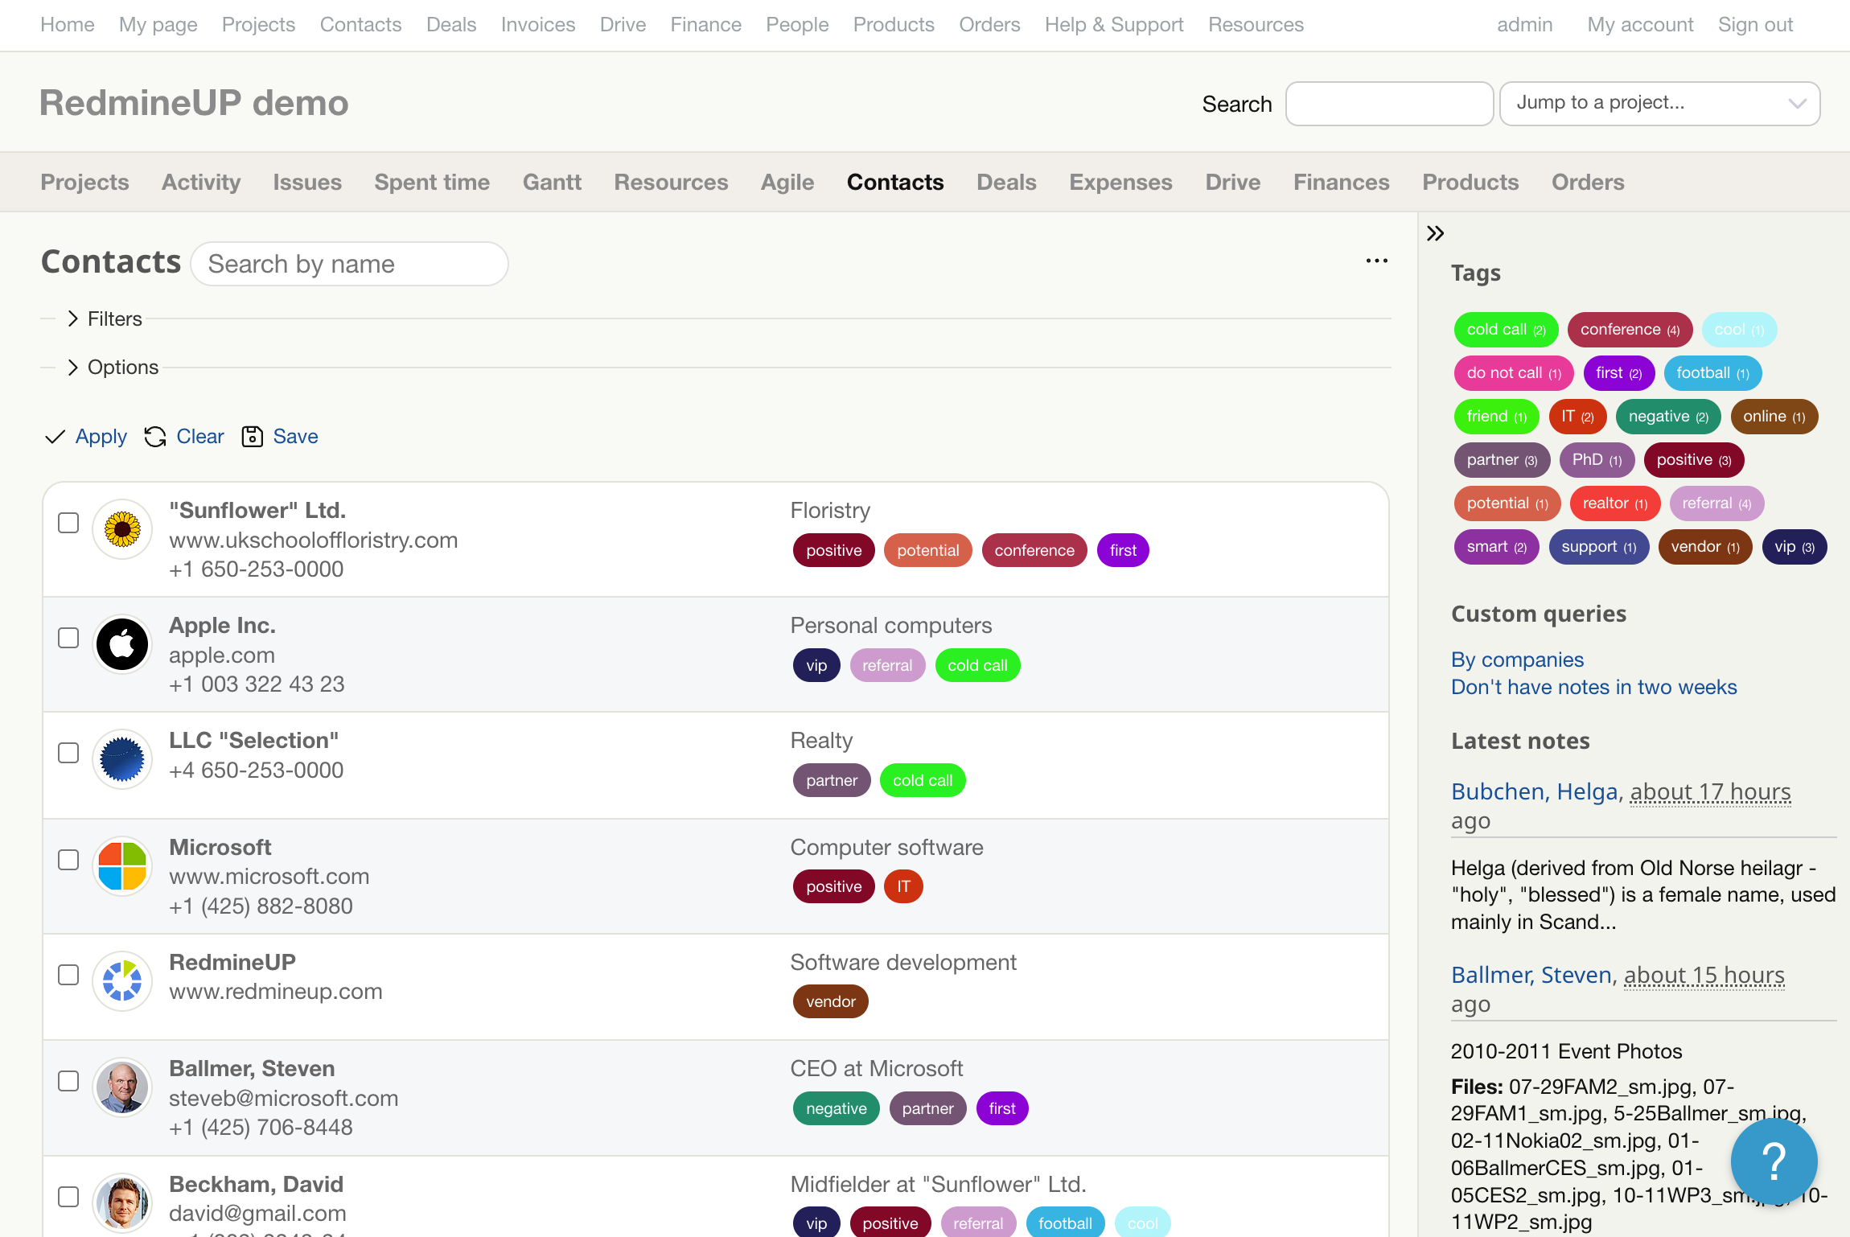The image size is (1850, 1237).
Task: Collapse the sidebar with double-chevron icon
Action: [1436, 234]
